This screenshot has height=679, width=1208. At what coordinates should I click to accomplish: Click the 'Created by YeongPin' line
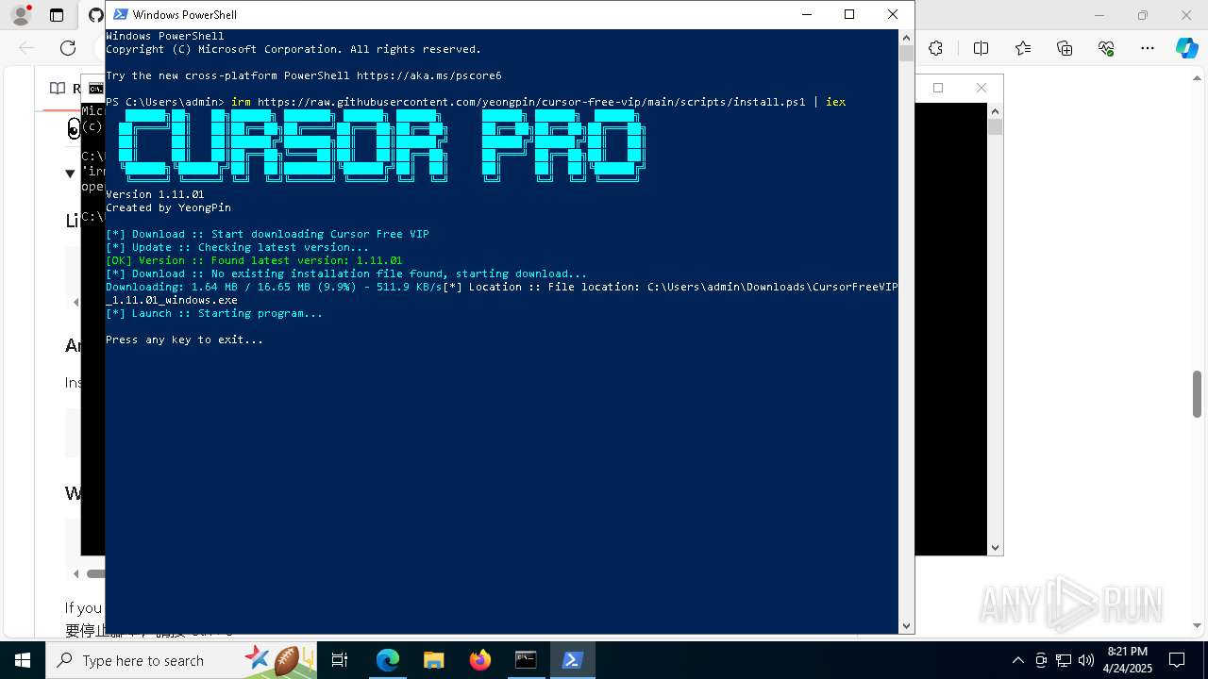click(168, 207)
